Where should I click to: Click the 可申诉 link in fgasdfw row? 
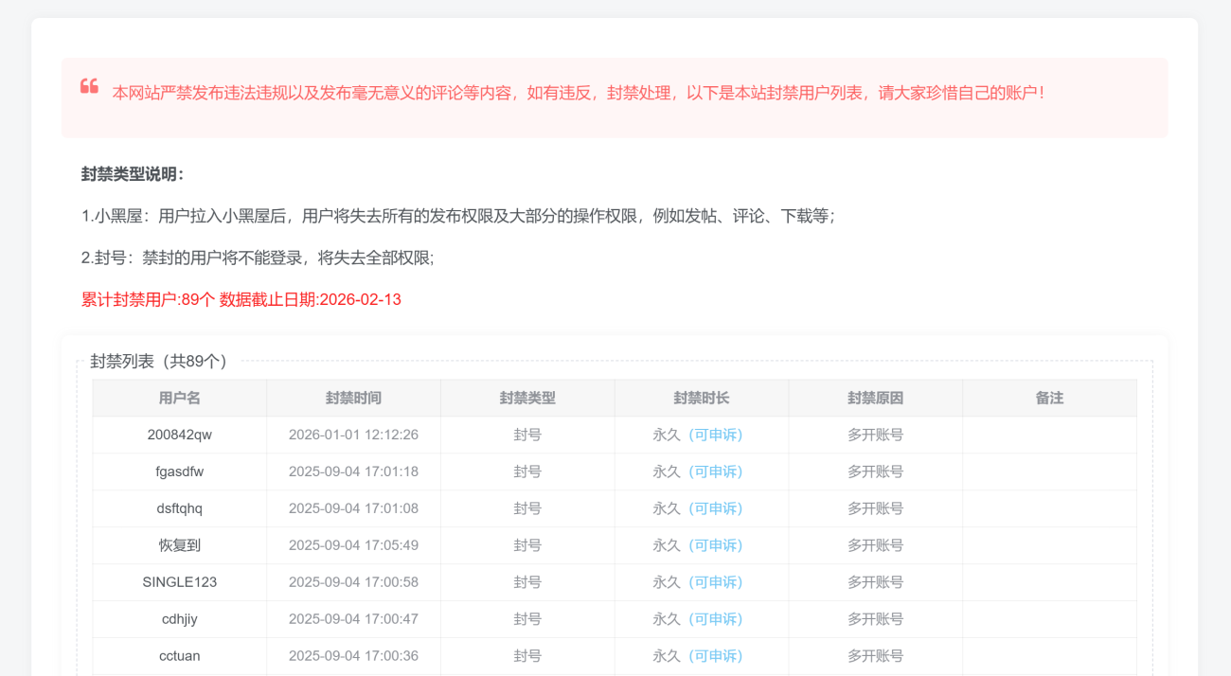[x=715, y=471]
